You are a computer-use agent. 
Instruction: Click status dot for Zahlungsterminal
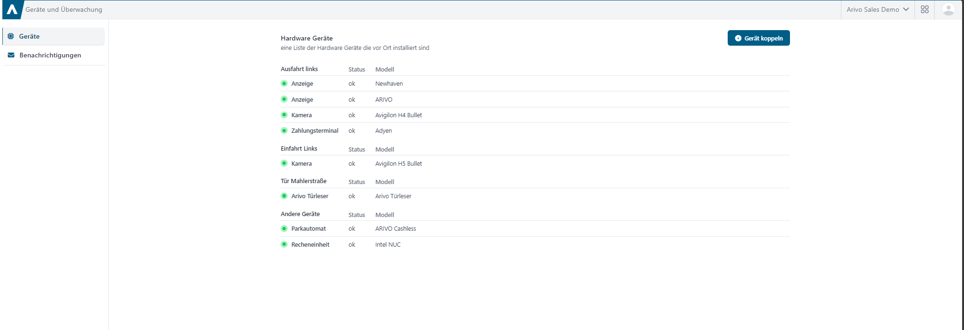click(284, 130)
